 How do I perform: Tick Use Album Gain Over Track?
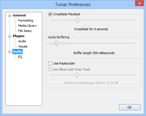point(50,69)
